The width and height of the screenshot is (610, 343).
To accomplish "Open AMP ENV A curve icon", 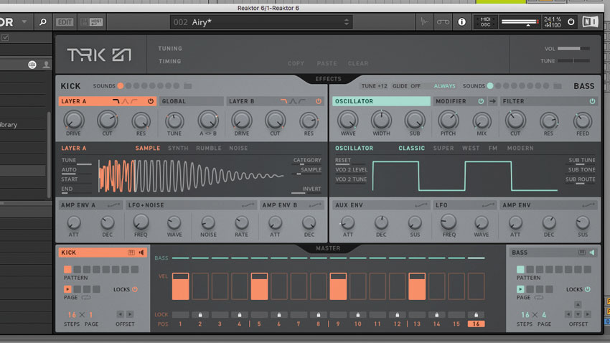I will 114,205.
